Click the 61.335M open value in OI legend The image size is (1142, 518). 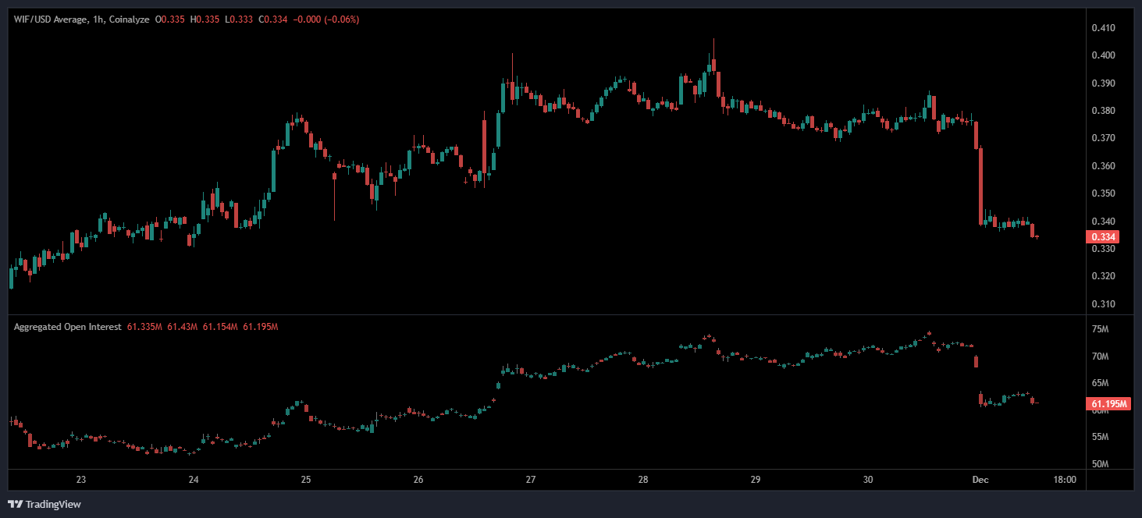[x=145, y=327]
